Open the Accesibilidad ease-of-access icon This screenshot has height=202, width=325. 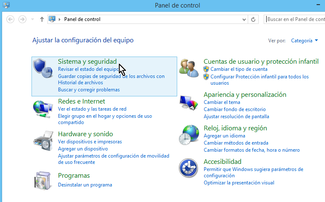click(189, 168)
